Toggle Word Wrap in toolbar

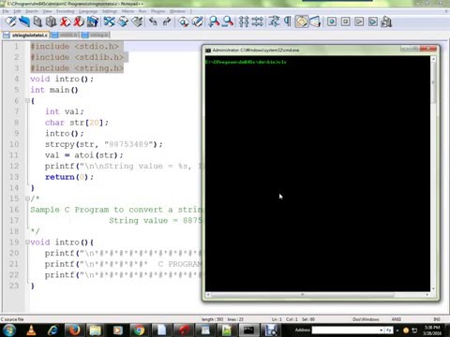point(274,22)
